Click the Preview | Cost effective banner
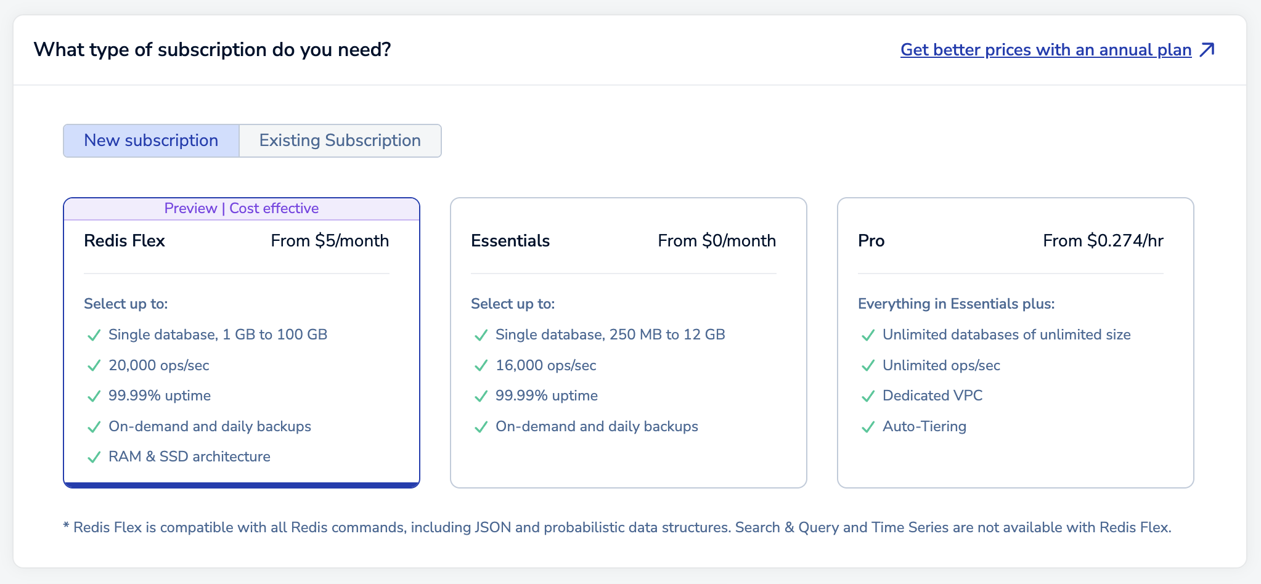1261x584 pixels. (242, 208)
